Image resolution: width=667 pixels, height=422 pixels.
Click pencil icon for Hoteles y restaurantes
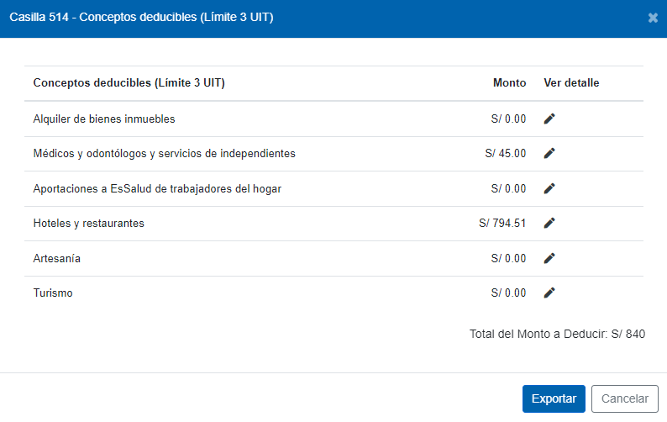[x=549, y=223]
